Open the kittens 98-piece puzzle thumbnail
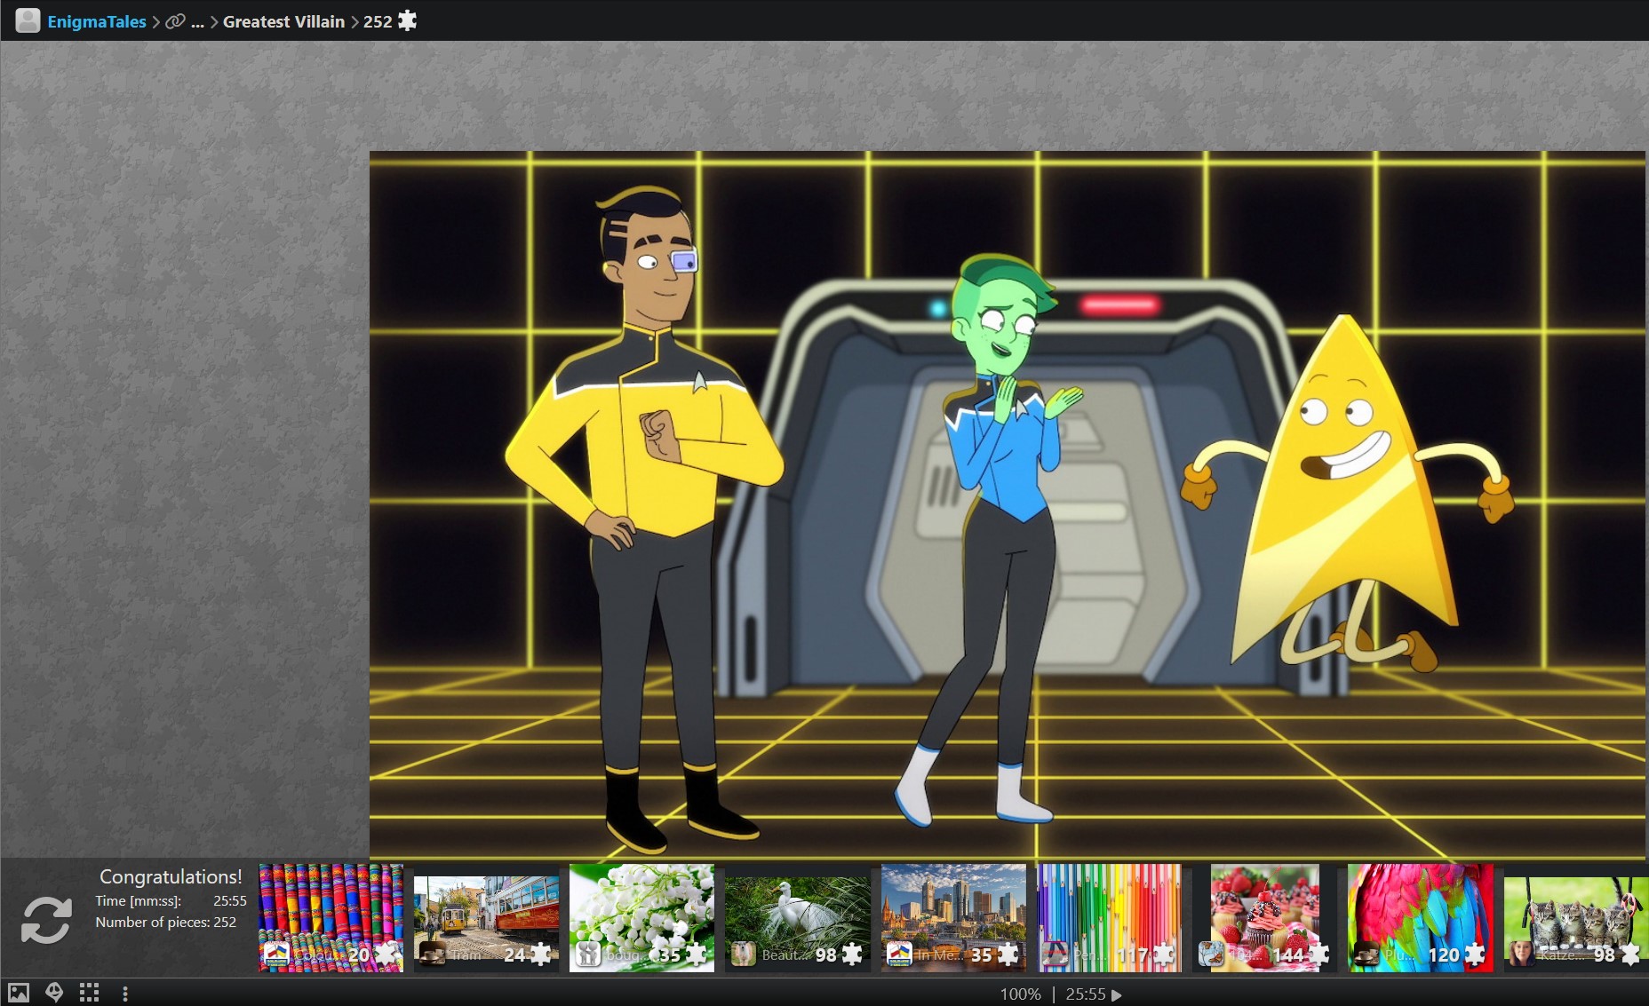 click(1576, 917)
